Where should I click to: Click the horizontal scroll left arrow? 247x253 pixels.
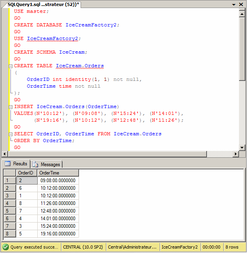(4, 154)
